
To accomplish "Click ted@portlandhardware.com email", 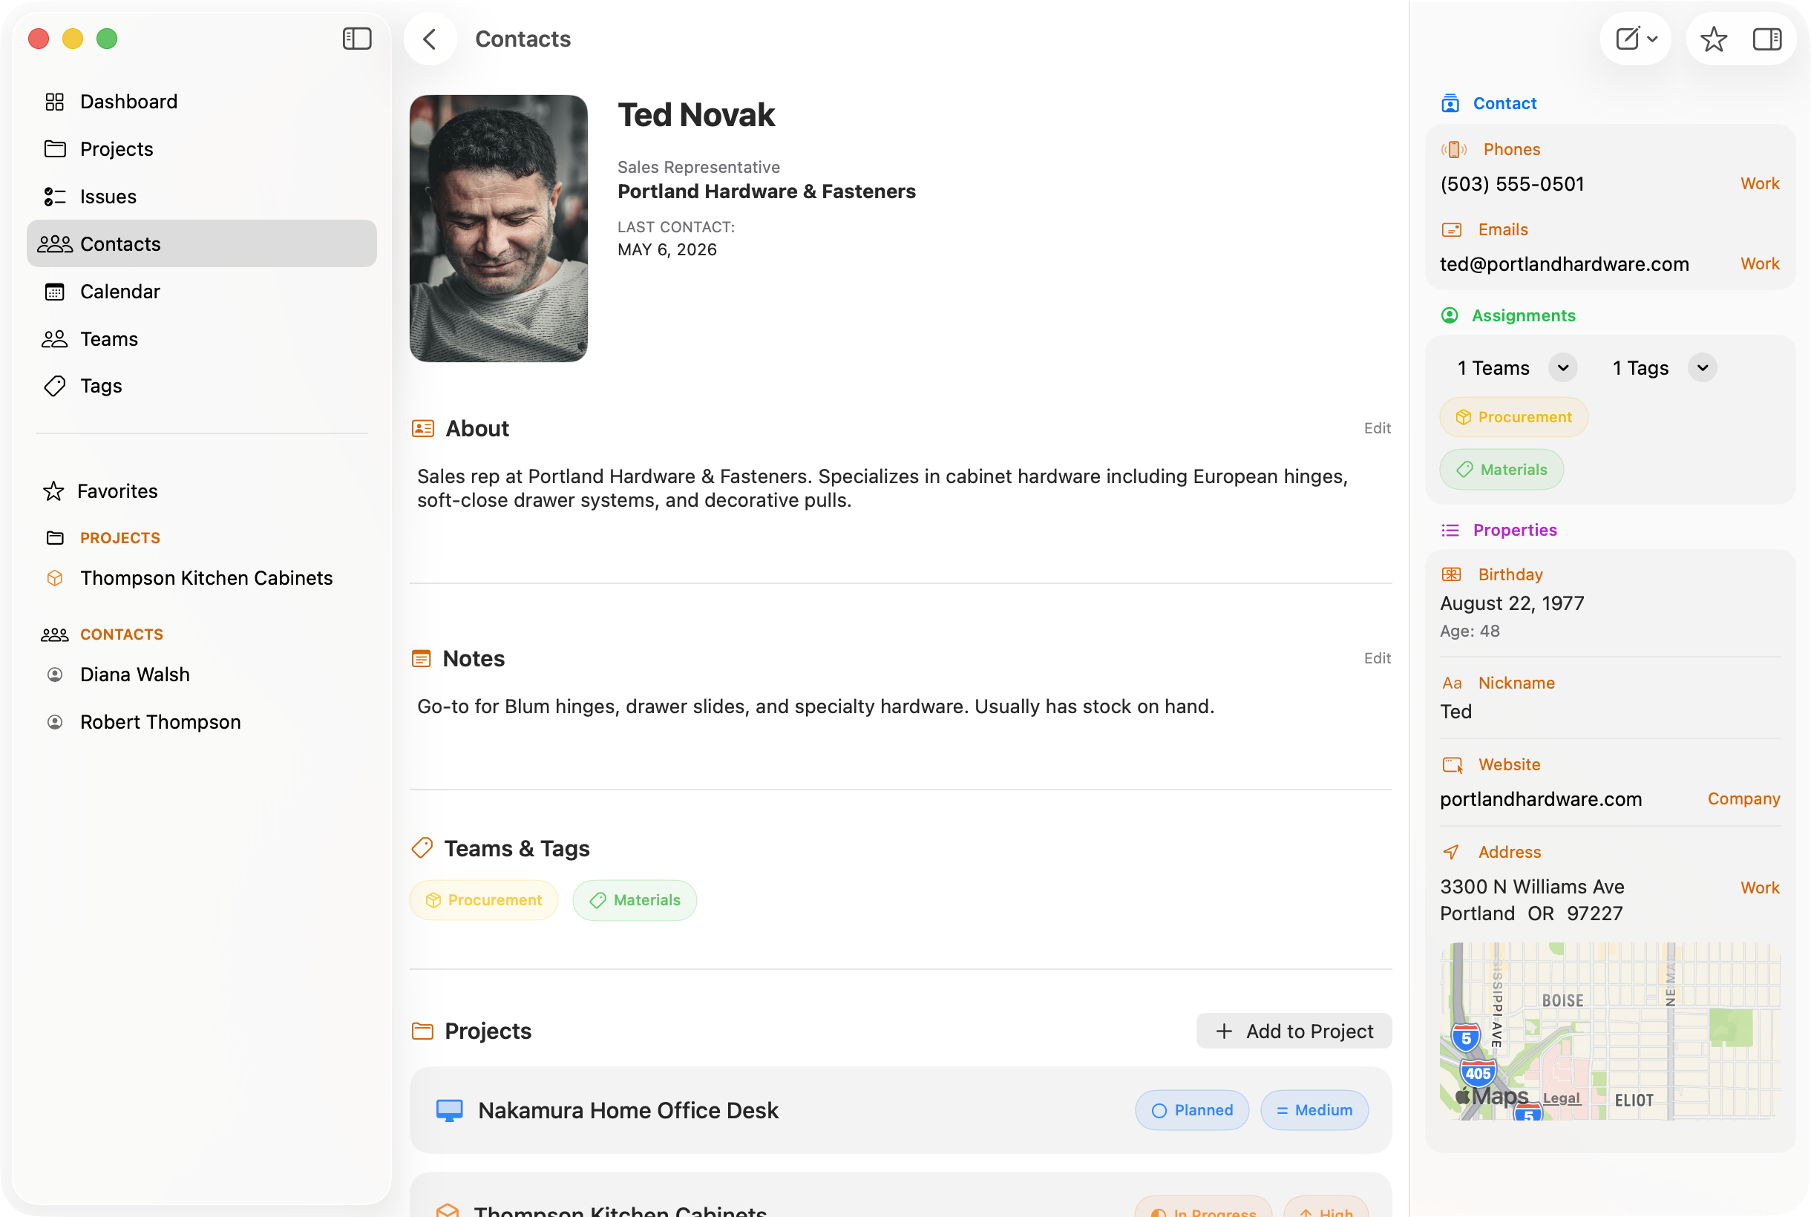I will (1564, 264).
